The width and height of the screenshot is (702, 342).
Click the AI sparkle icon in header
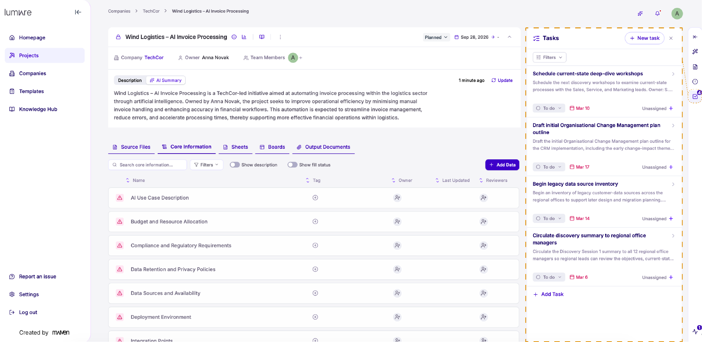(640, 14)
